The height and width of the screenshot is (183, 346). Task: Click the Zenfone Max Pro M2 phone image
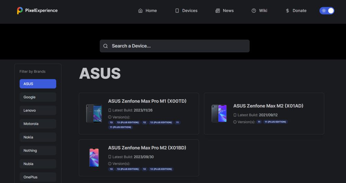94,158
